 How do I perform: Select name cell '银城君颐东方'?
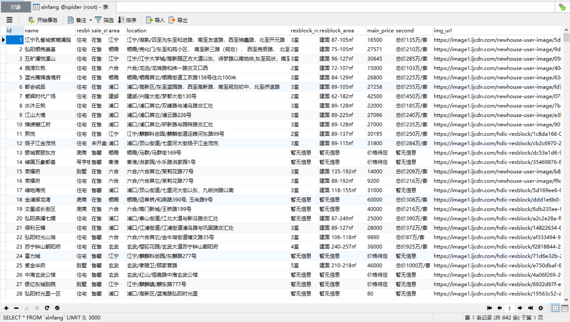[50, 153]
